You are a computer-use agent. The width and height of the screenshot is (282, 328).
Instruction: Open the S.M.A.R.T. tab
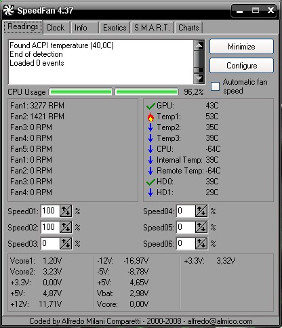(x=152, y=28)
